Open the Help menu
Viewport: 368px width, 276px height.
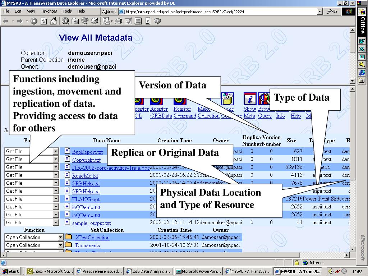coord(81,11)
